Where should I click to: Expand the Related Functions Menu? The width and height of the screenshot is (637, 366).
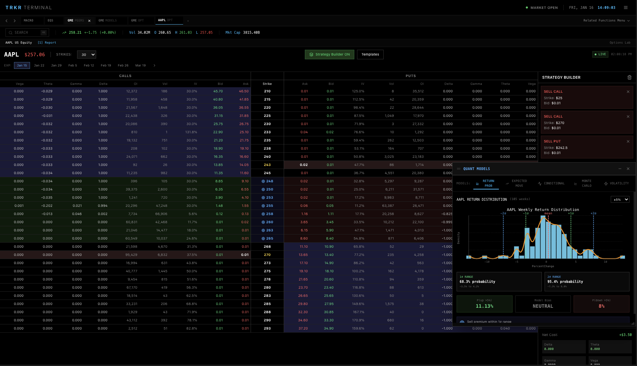coord(607,20)
